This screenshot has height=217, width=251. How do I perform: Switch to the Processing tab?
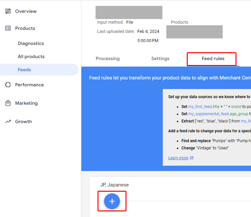[108, 58]
